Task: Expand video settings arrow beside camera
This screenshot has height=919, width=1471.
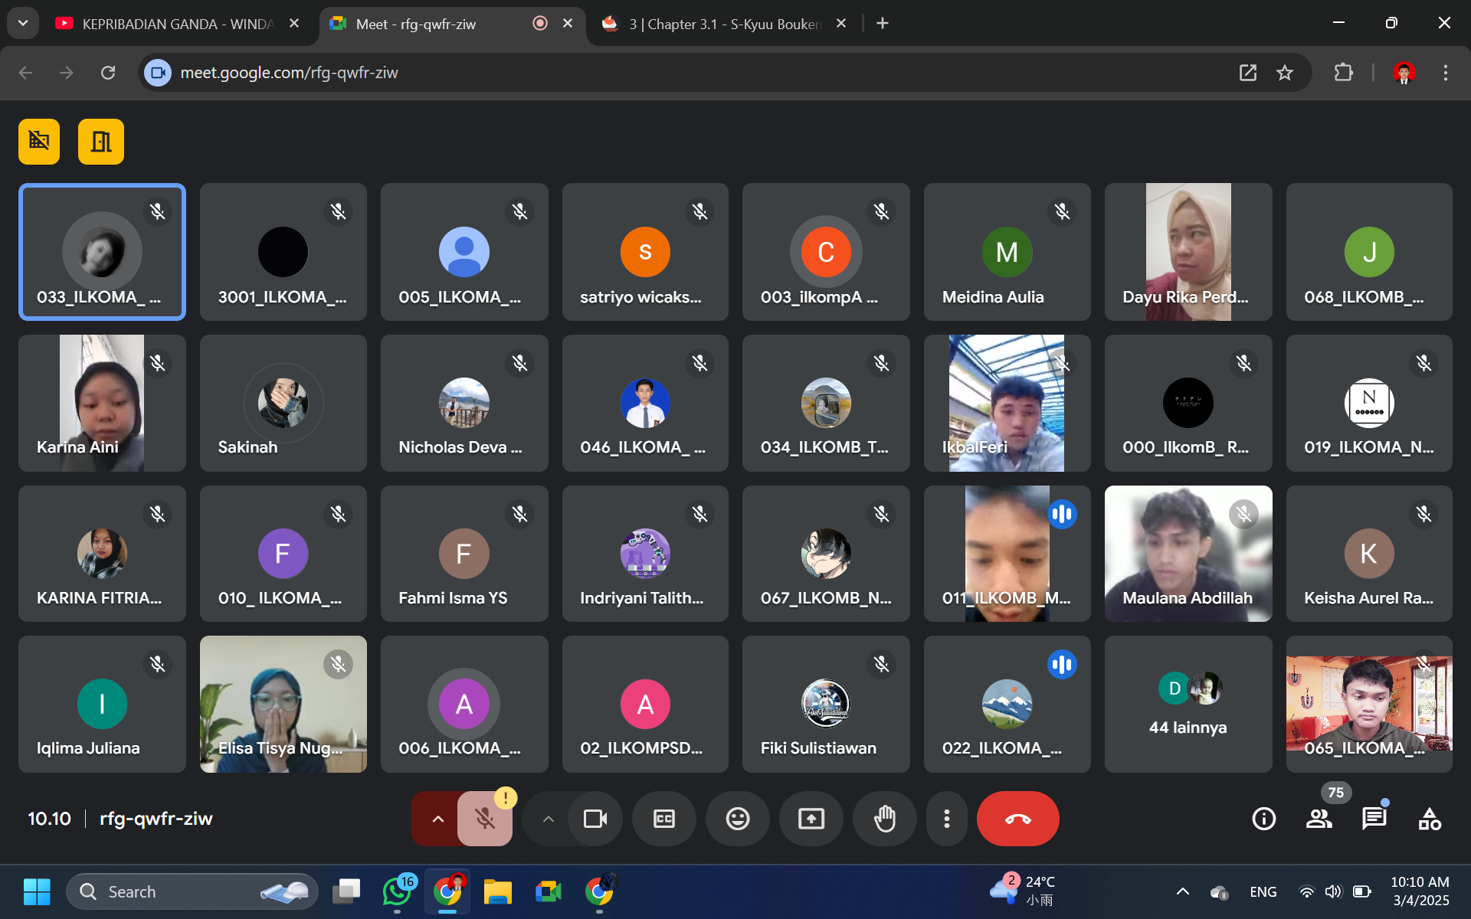Action: pos(548,819)
